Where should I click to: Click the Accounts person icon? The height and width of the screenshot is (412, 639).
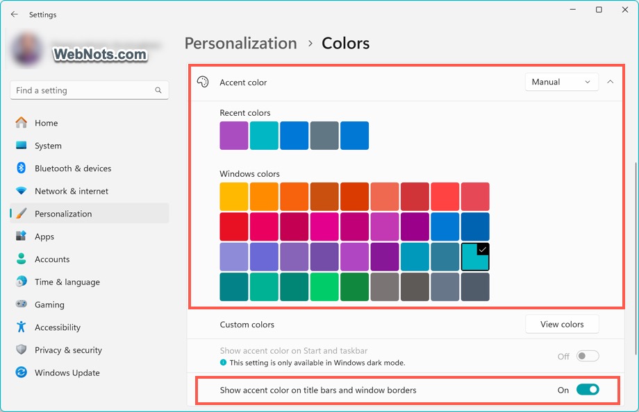[x=22, y=259]
